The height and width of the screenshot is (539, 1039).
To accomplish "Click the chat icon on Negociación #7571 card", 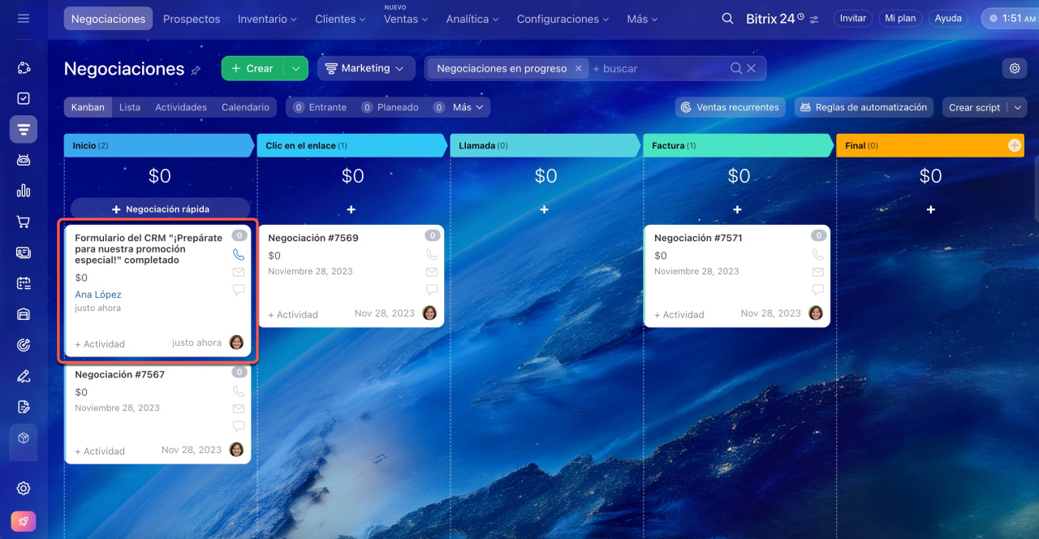I will [x=818, y=290].
